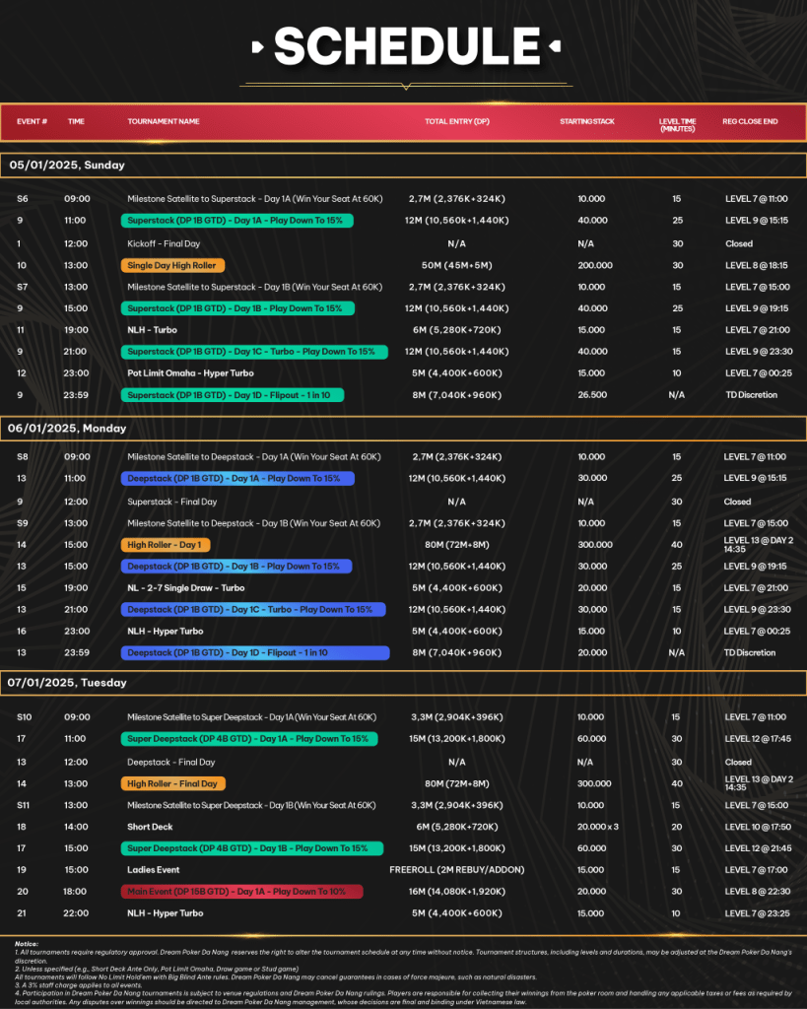The image size is (807, 1009).
Task: Click the LEVEL 10 @ 17:50 reg close
Action: tap(758, 827)
